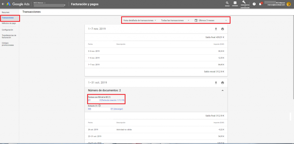Click the Actividad no válida description
This screenshot has height=144, width=294.
click(124, 130)
